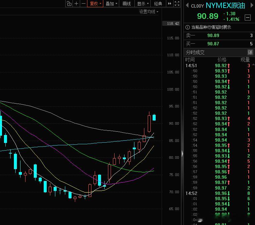Open the 叠加 dropdown
The height and width of the screenshot is (225, 255).
[x=111, y=4]
